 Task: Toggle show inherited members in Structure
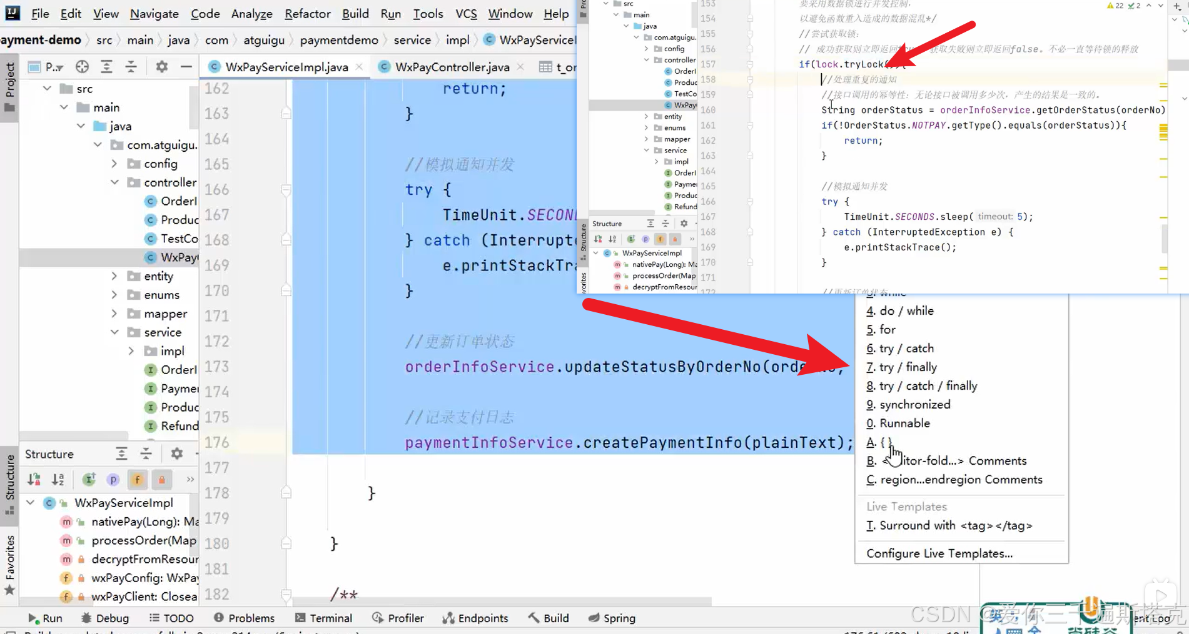(89, 479)
